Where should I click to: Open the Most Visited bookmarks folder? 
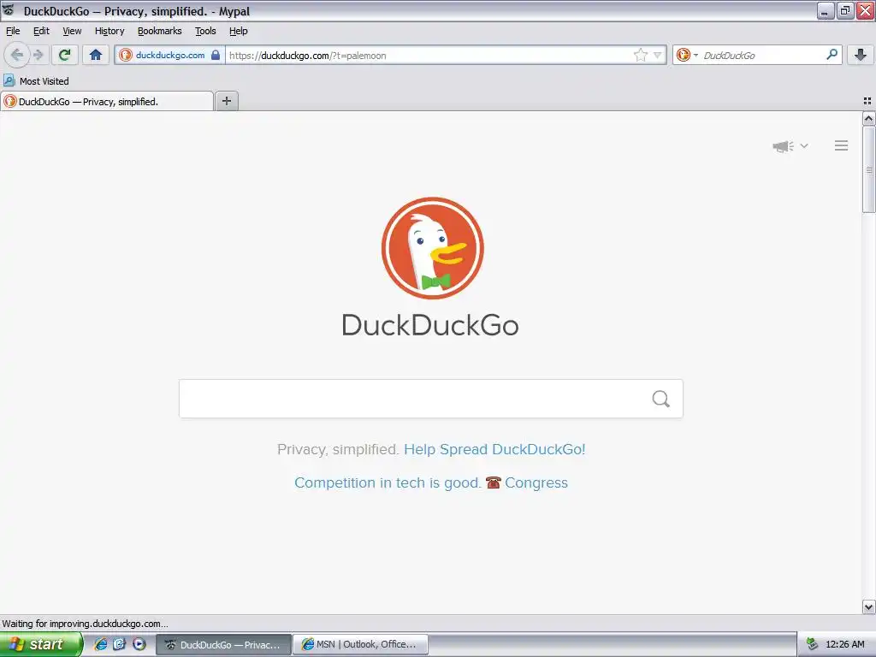[x=36, y=81]
